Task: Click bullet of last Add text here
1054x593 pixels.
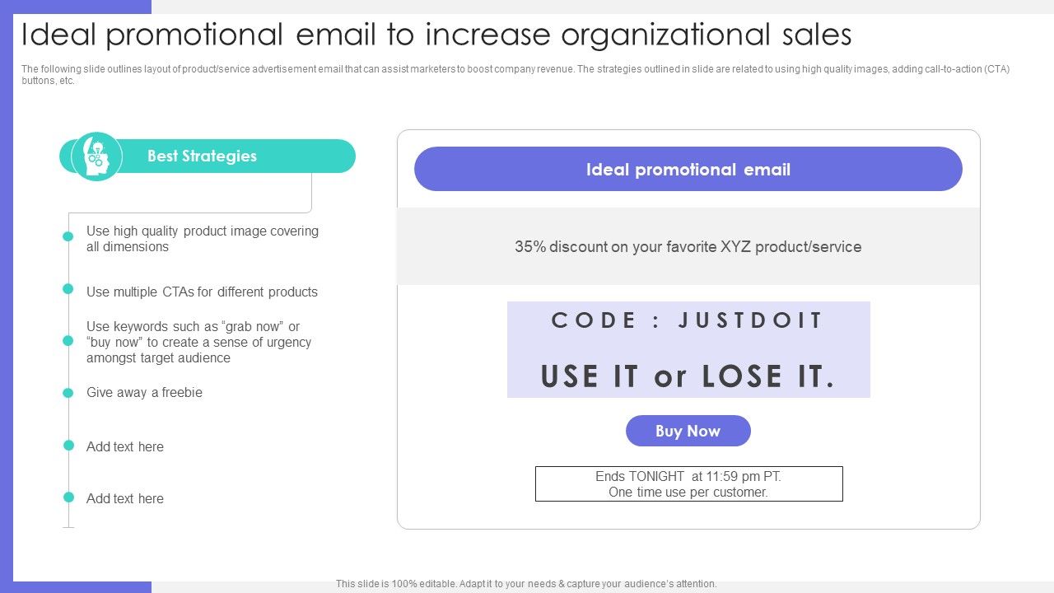Action: click(x=68, y=497)
